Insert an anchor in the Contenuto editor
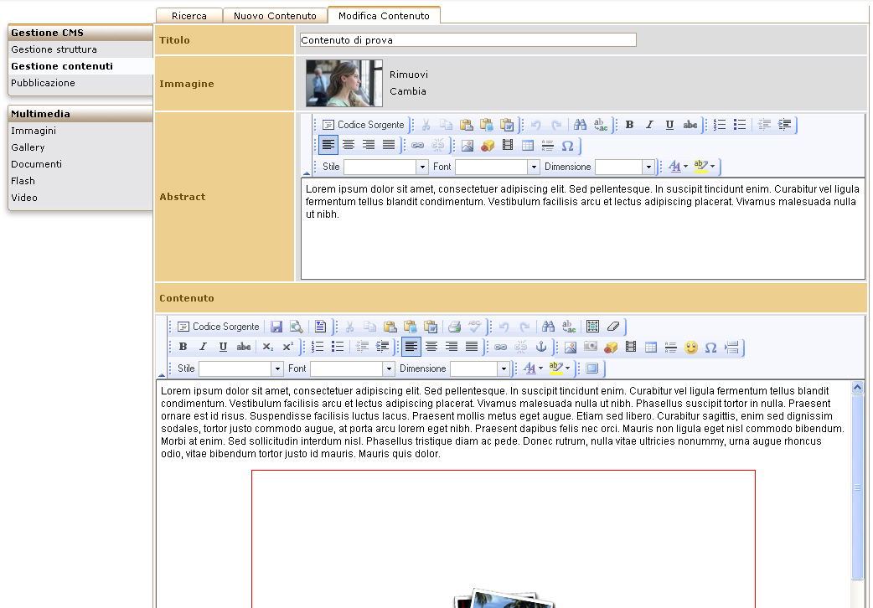Screen dimensions: 873x608 pyautogui.click(x=540, y=347)
